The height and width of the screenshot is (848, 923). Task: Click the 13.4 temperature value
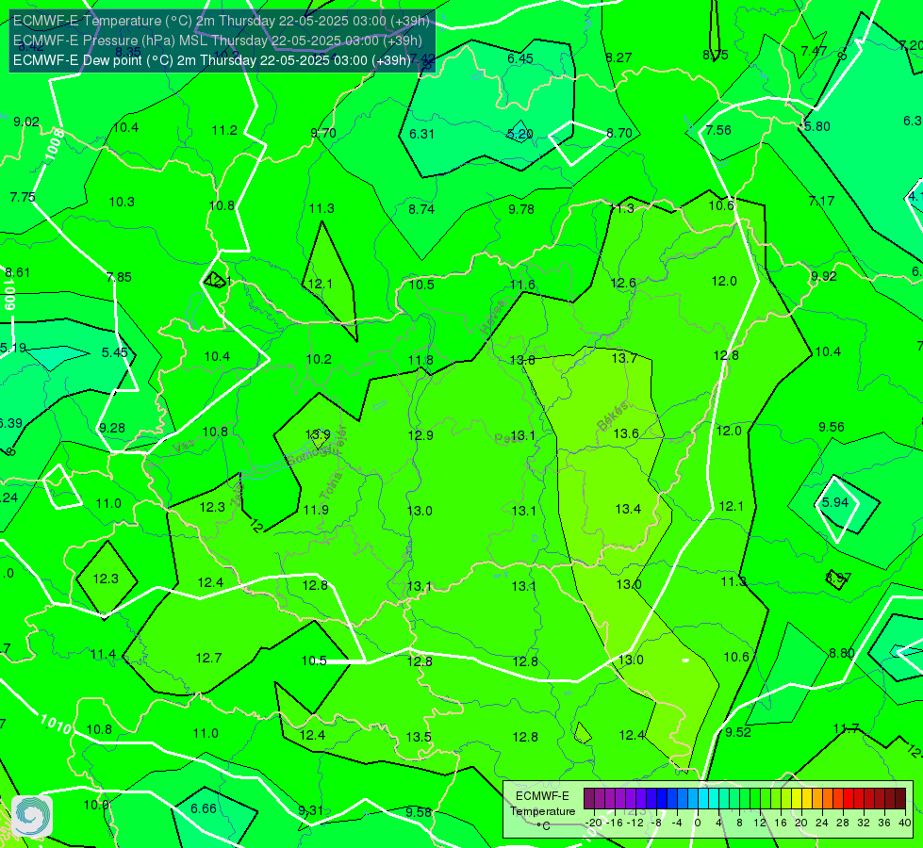628,509
